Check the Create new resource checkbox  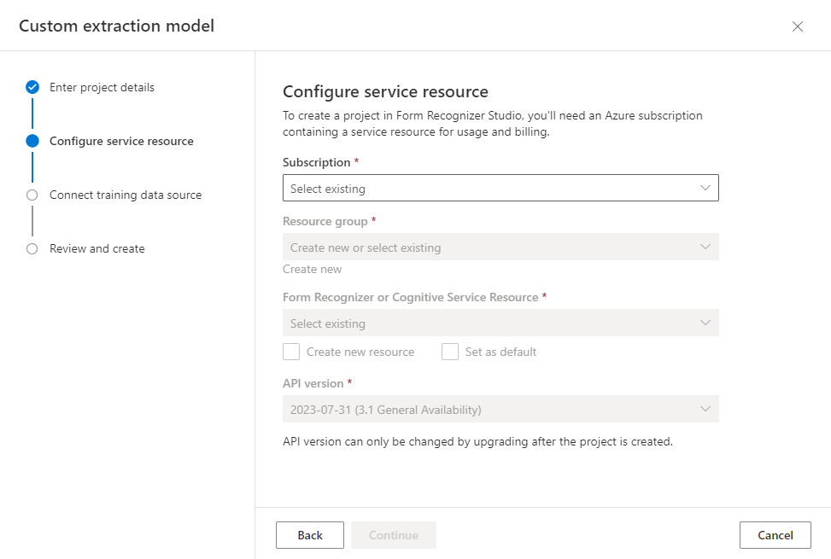click(291, 352)
